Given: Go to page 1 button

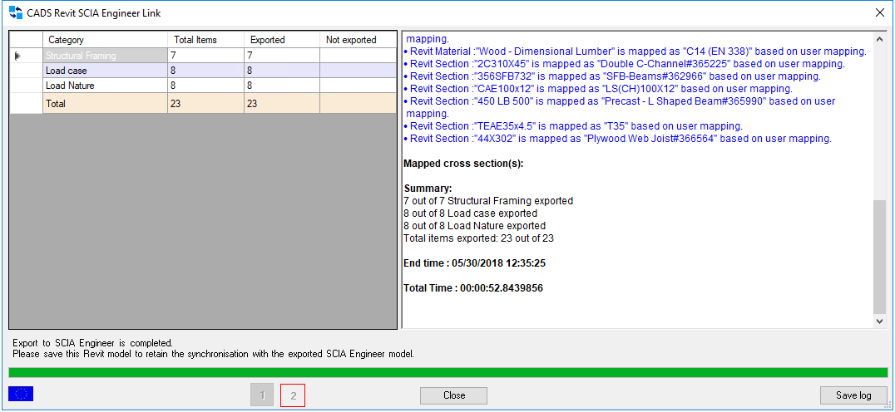Looking at the screenshot, I should pyautogui.click(x=262, y=396).
